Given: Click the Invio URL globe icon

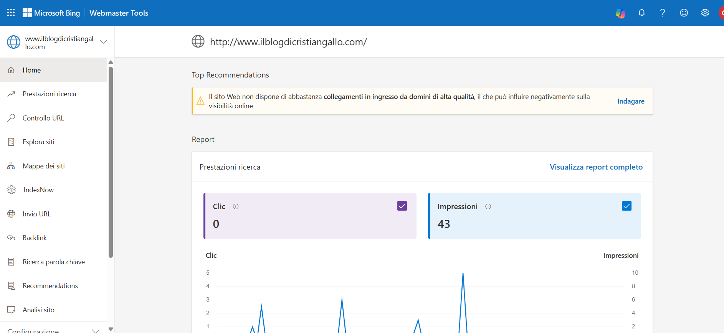Looking at the screenshot, I should 11,214.
